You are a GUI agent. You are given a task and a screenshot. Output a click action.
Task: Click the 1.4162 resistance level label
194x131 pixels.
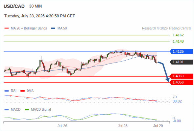point(178,35)
